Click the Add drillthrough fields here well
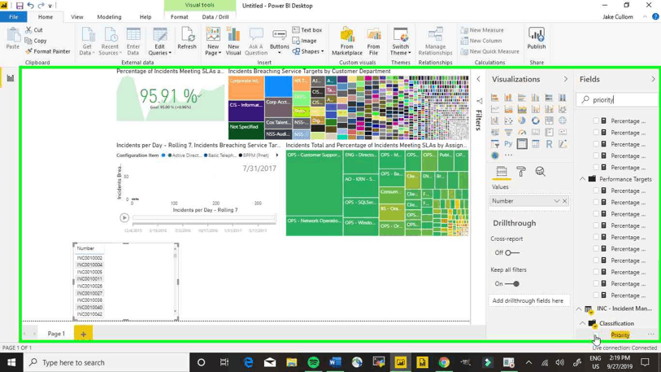The height and width of the screenshot is (372, 661). coord(528,300)
